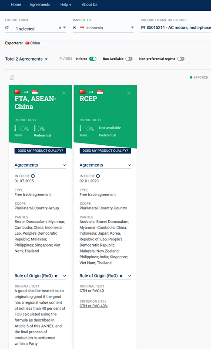211x349 pixels.
Task: Turn on Non-preferential regime toggle
Action: click(x=181, y=59)
